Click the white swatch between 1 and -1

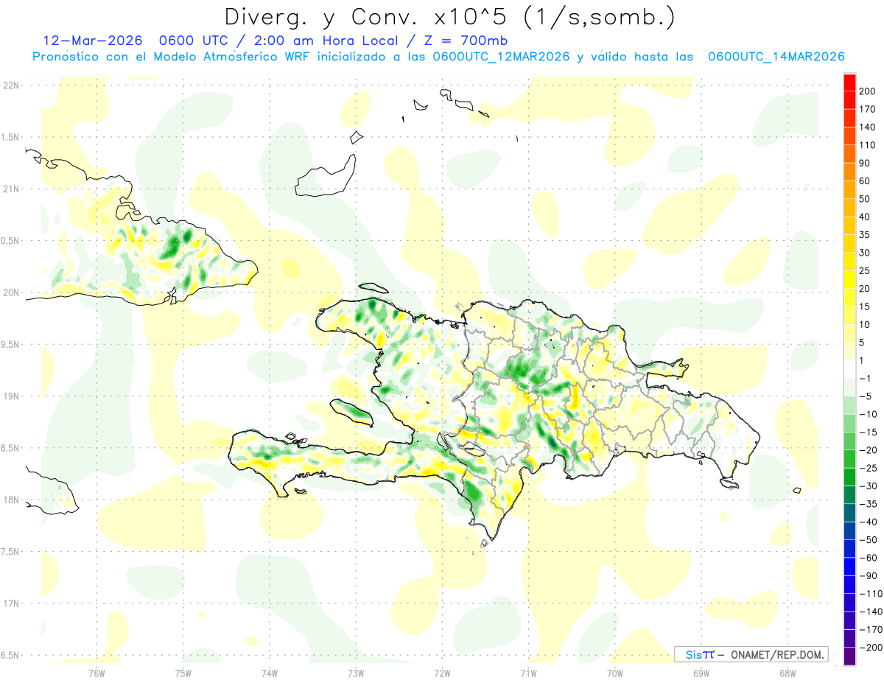click(x=849, y=369)
